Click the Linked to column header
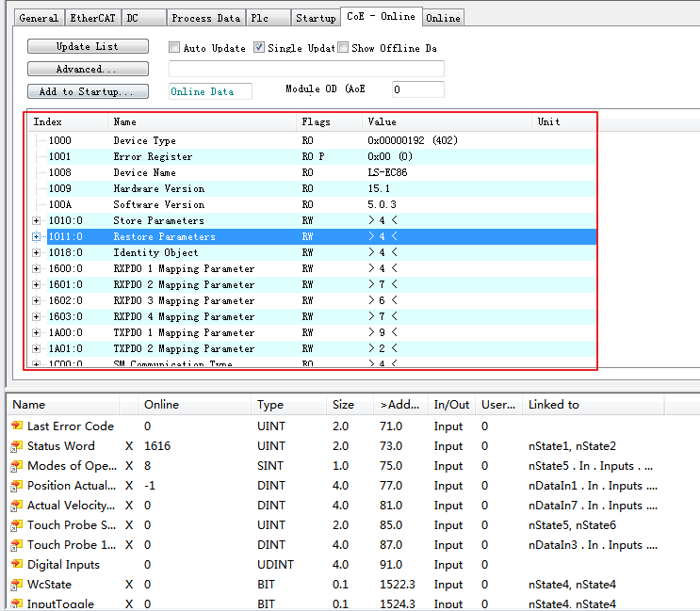This screenshot has width=700, height=611. 594,405
